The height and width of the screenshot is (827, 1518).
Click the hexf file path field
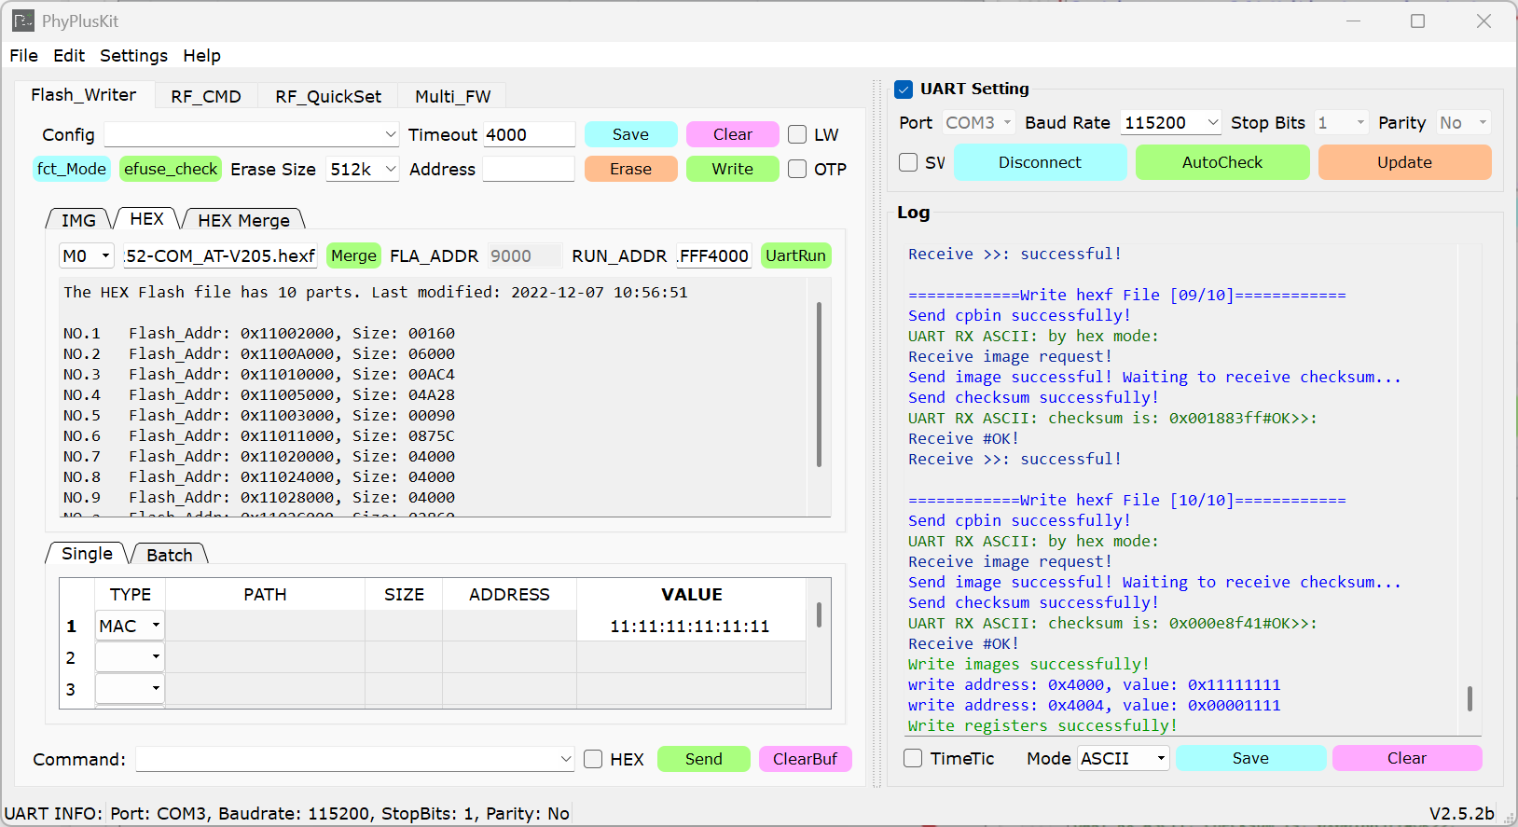click(220, 255)
